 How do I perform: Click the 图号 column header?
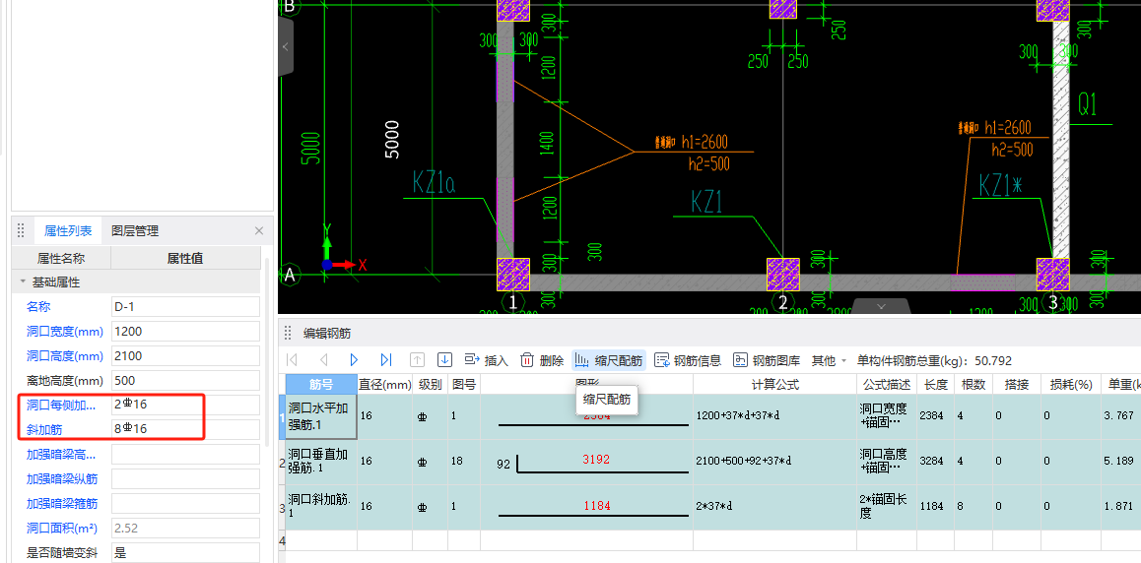pos(463,384)
